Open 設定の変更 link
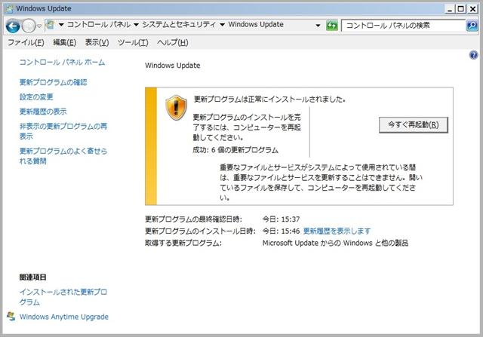The width and height of the screenshot is (483, 337). click(x=36, y=97)
